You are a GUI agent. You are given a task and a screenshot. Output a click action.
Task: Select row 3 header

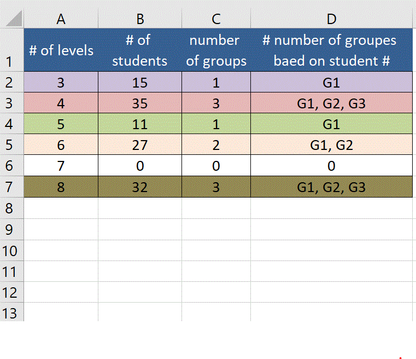[x=11, y=103]
